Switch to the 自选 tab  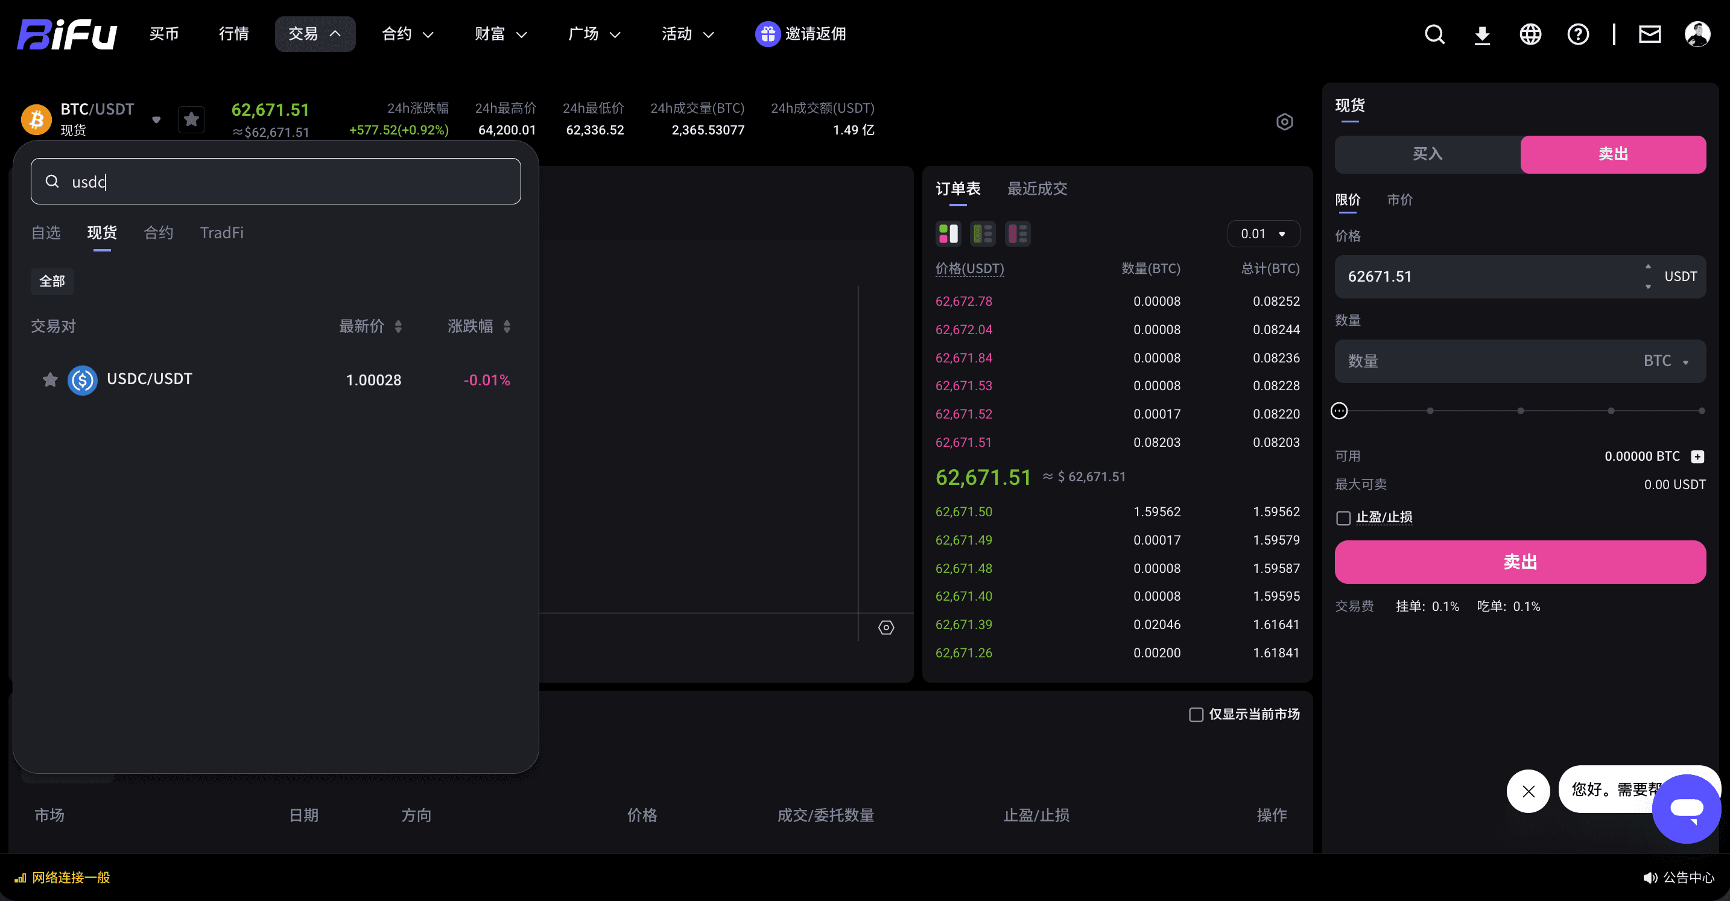coord(46,232)
